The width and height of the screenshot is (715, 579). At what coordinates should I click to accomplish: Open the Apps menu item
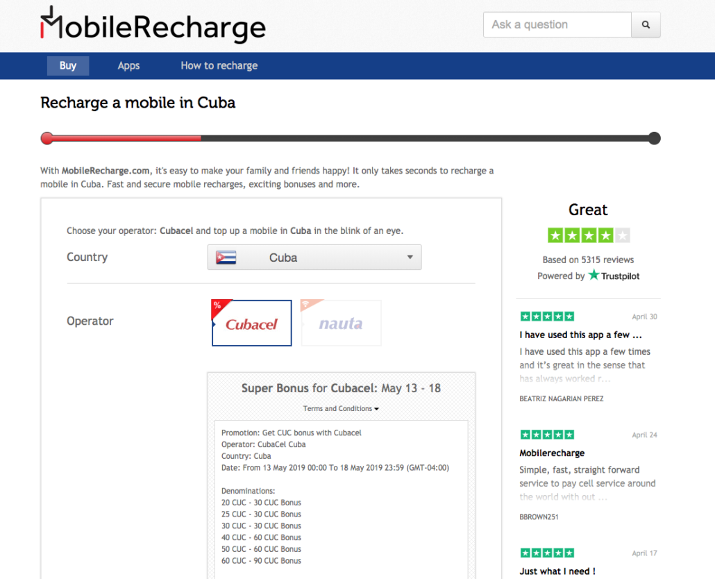[128, 66]
